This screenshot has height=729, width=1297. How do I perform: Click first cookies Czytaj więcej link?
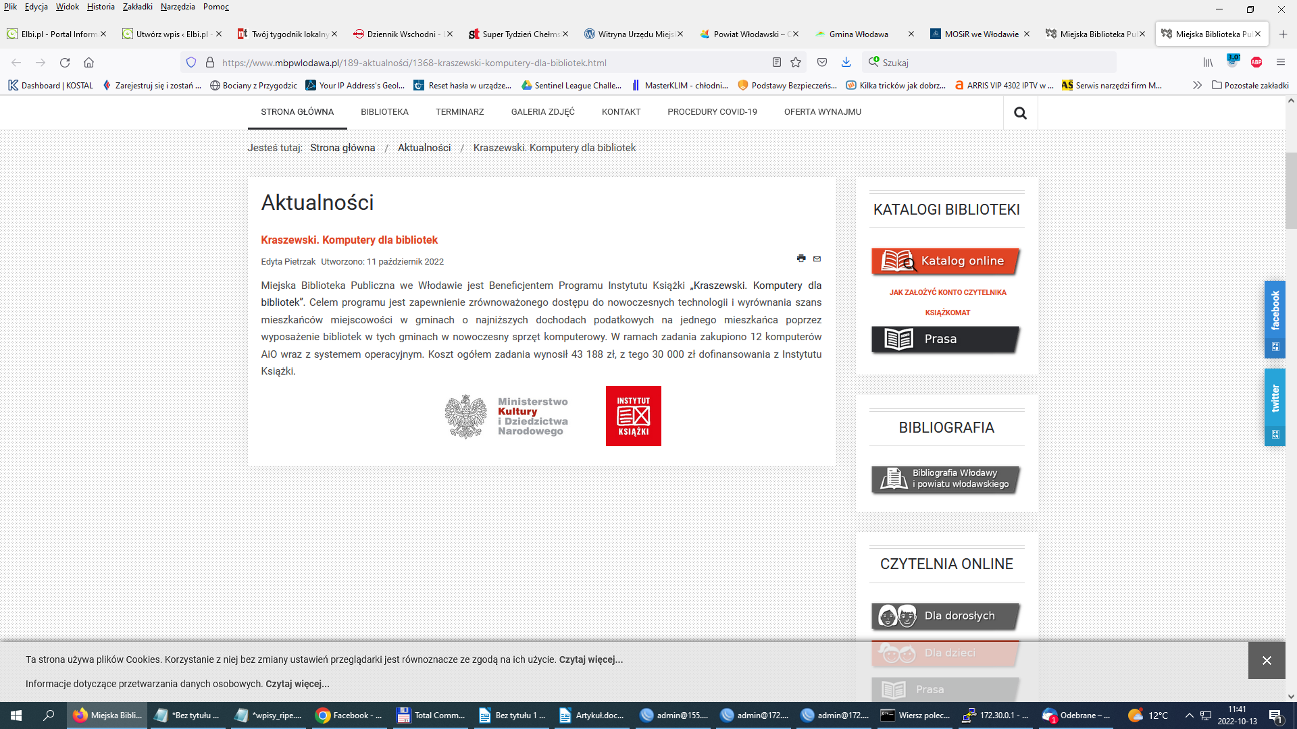[591, 659]
